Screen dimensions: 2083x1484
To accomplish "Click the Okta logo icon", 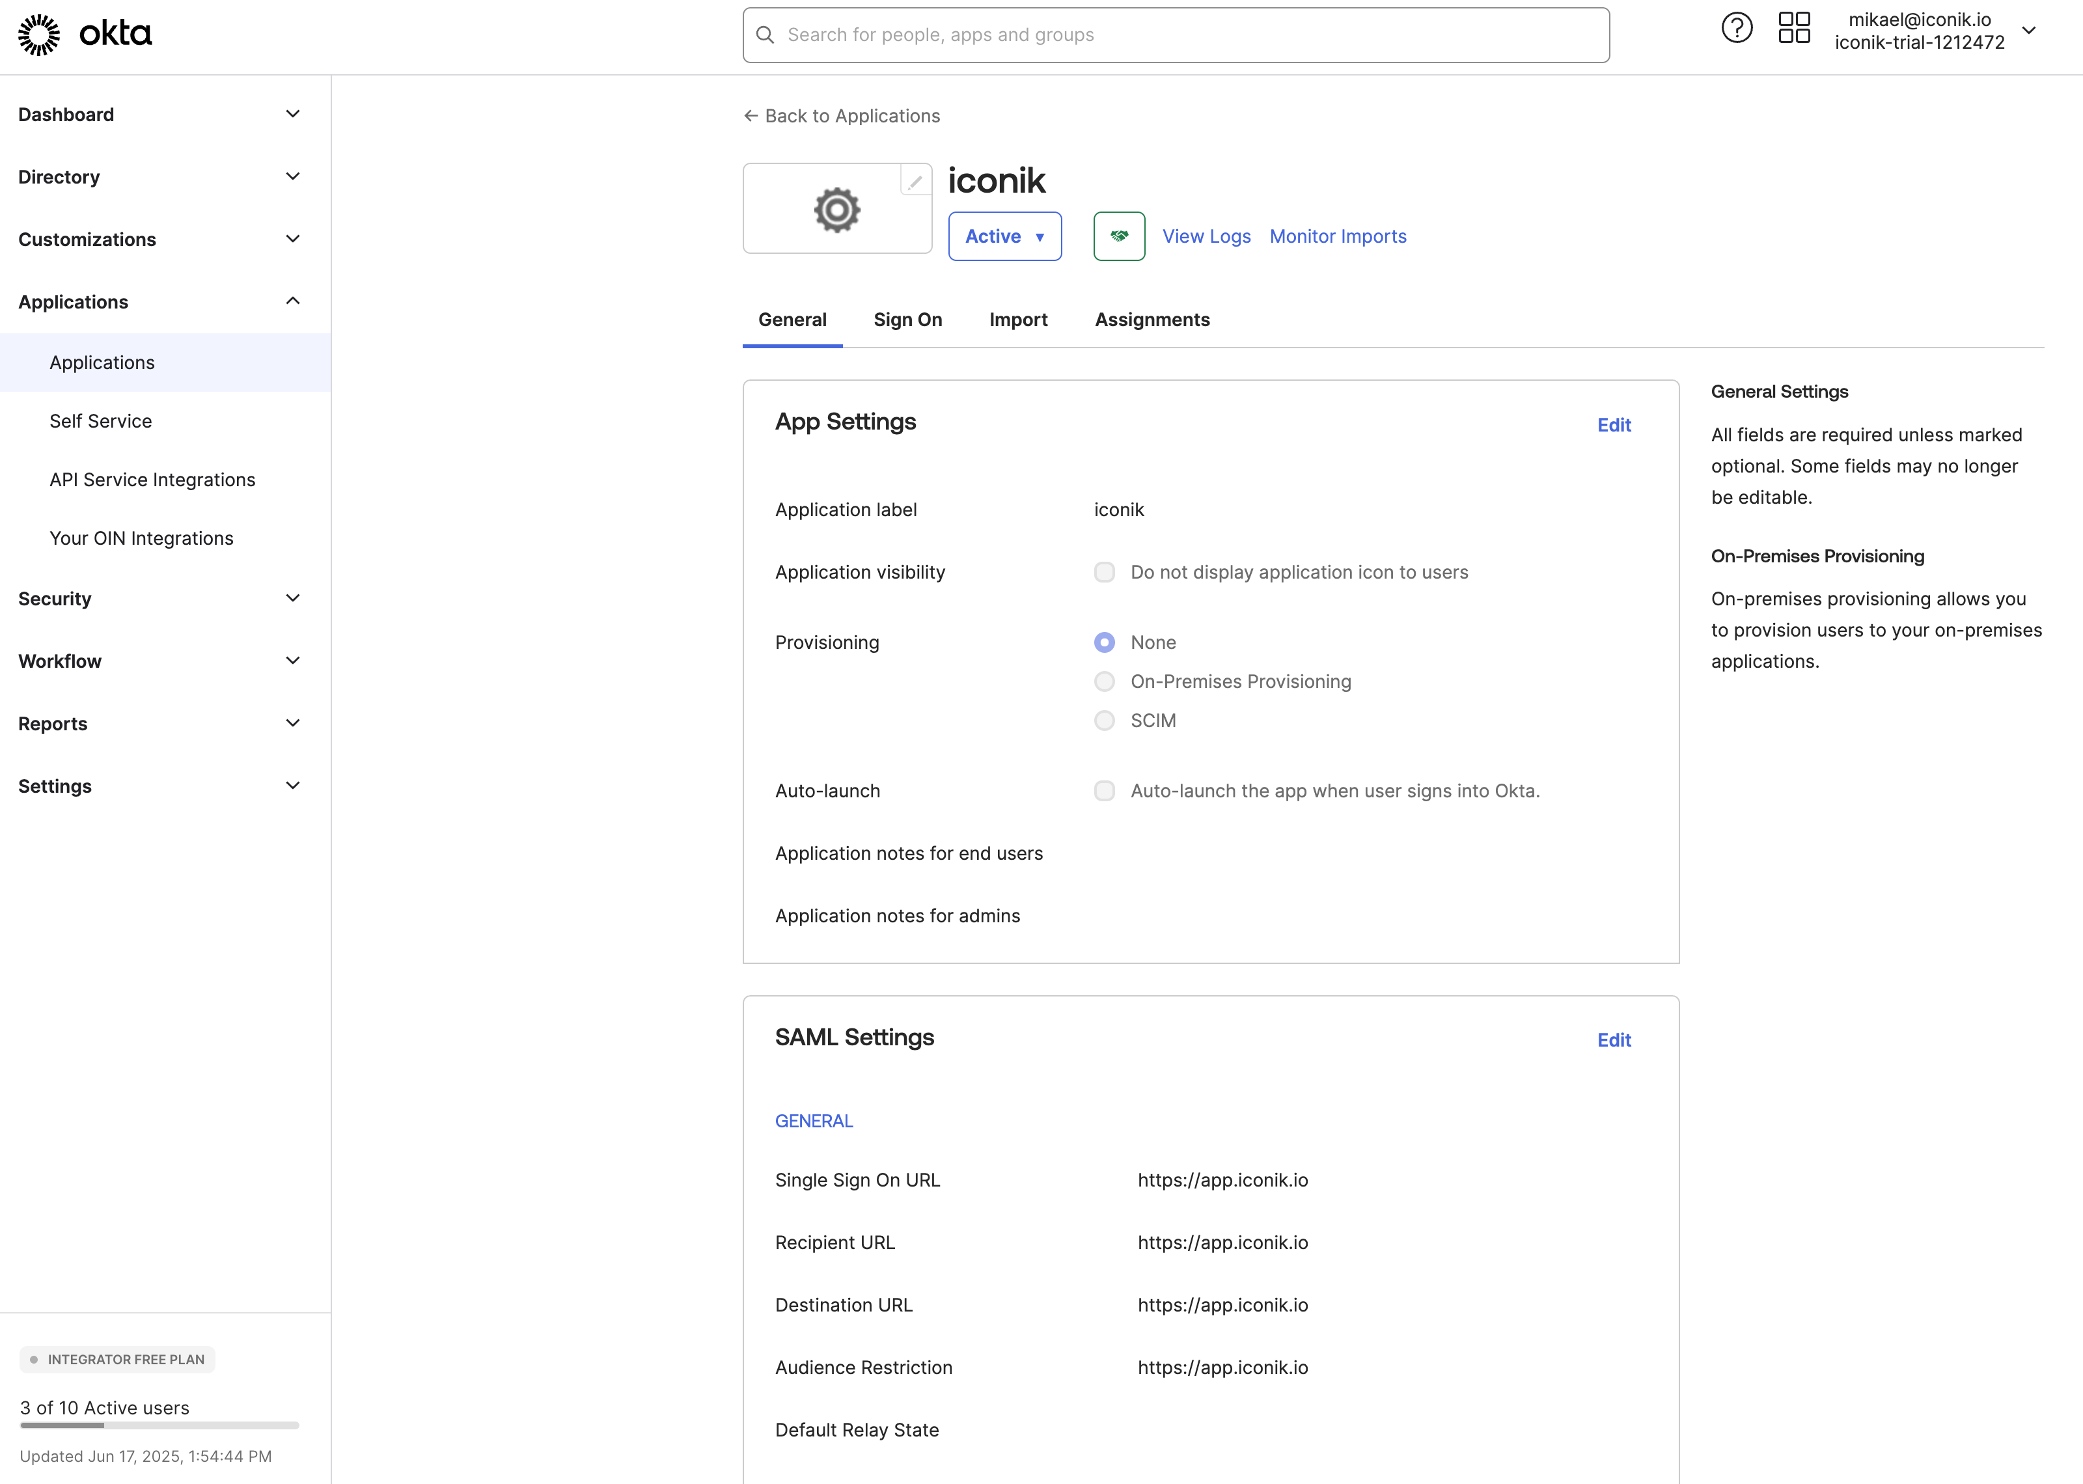I will click(38, 34).
